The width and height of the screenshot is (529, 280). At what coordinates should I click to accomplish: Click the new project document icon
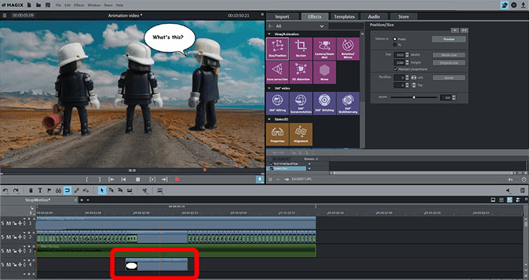(29, 5)
